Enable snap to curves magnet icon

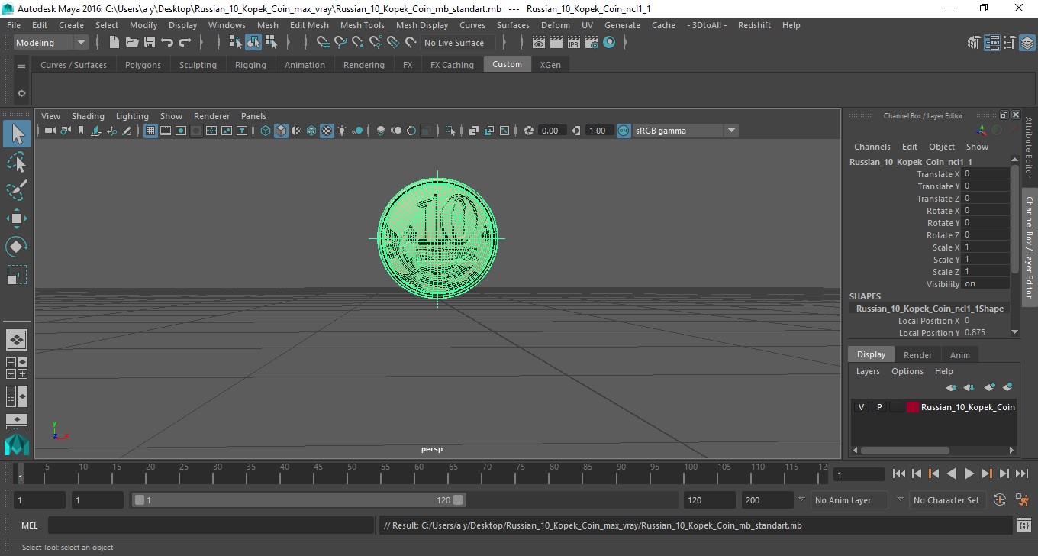coord(340,43)
